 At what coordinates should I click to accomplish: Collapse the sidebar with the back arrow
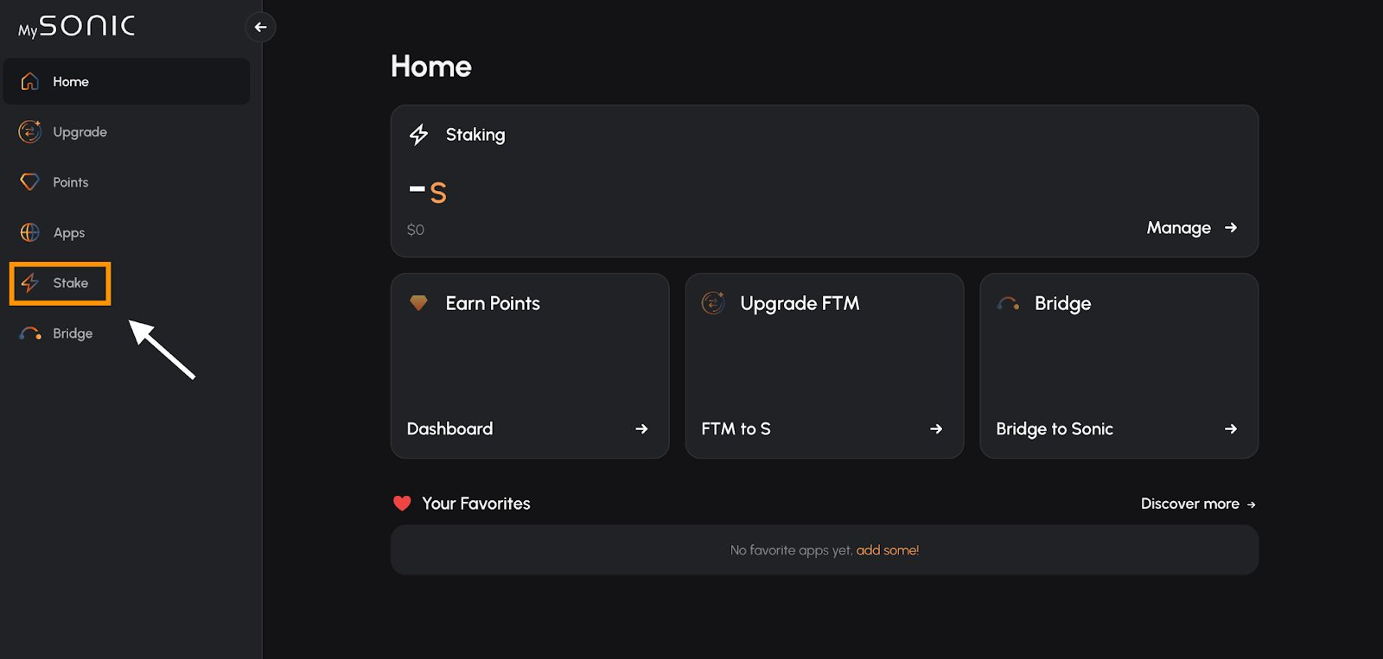pyautogui.click(x=260, y=28)
